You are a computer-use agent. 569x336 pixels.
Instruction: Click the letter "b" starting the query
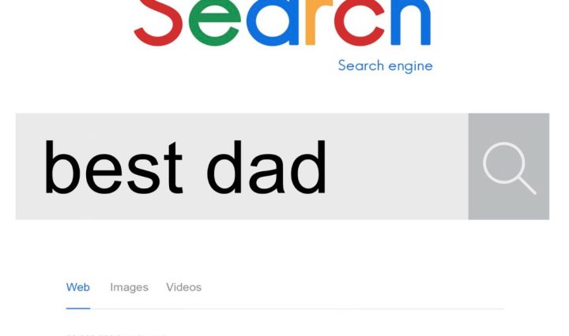pos(61,167)
